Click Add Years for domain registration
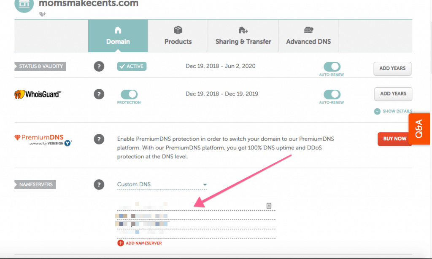The width and height of the screenshot is (432, 259). (392, 68)
